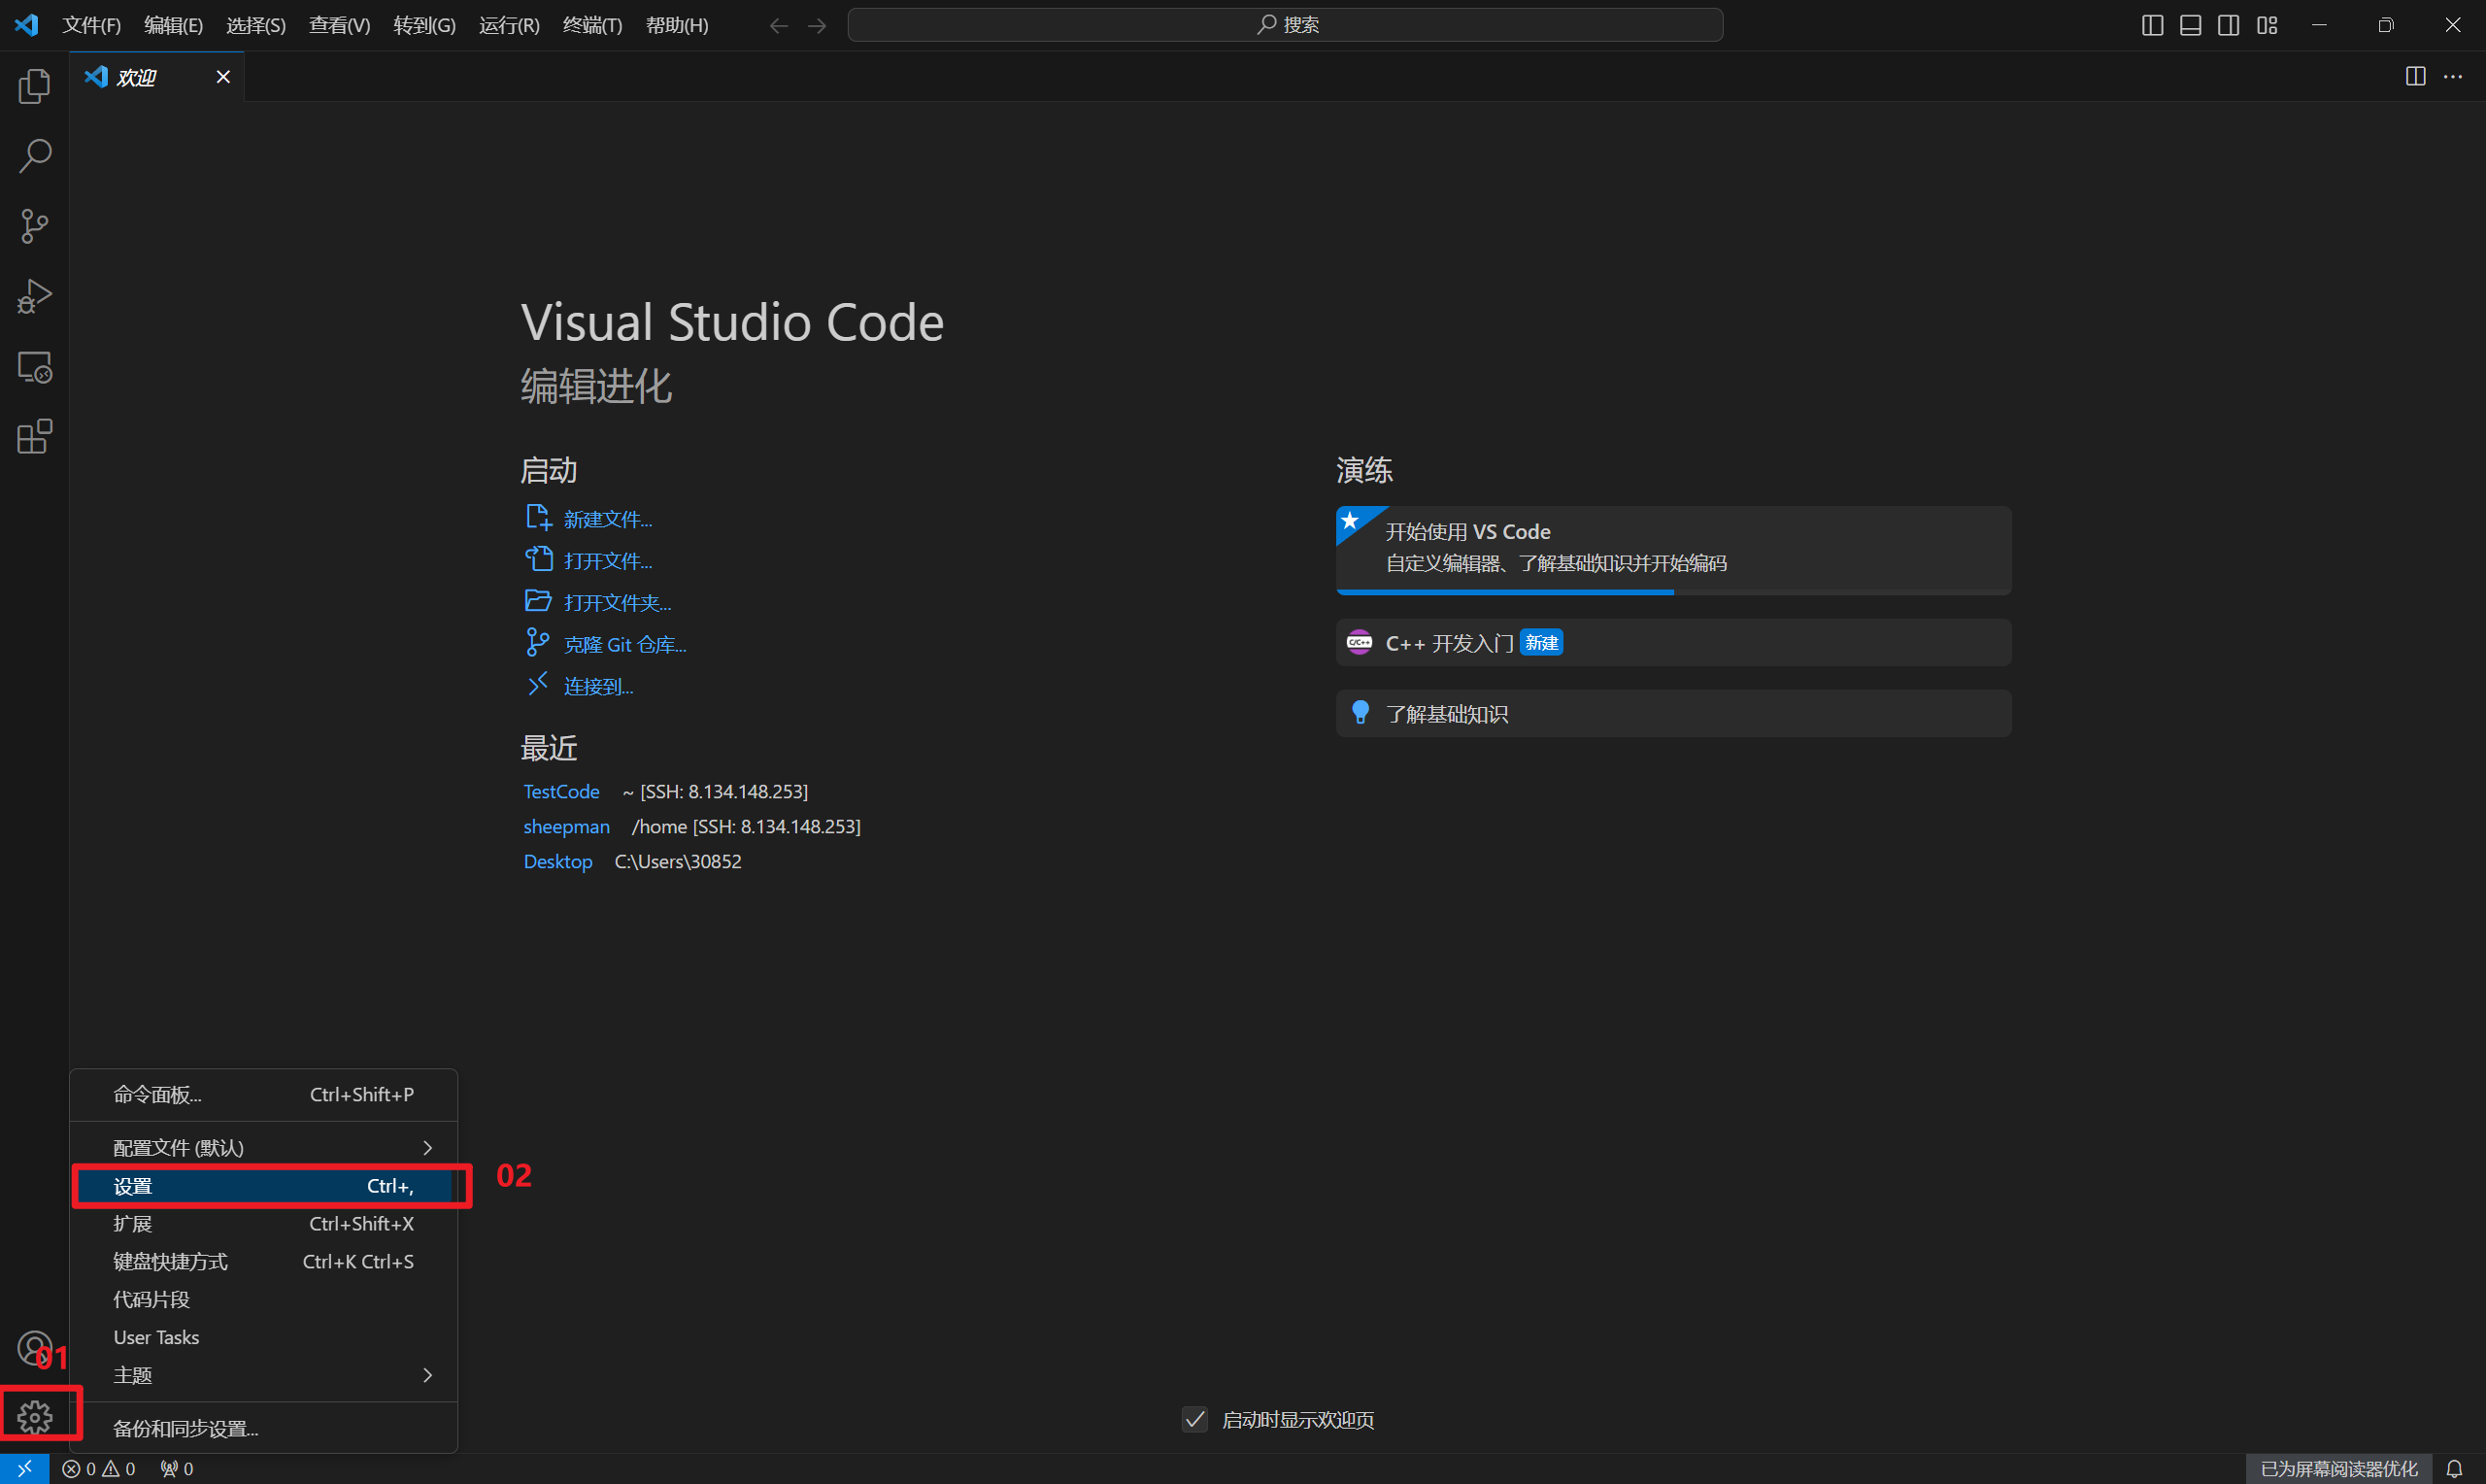Click the notifications bell in status bar

point(2454,1468)
